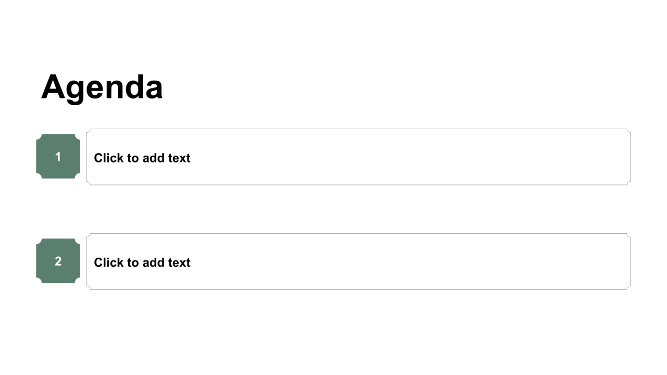Click "Click to add text" beside badge 2
The width and height of the screenshot is (667, 375).
coord(142,262)
